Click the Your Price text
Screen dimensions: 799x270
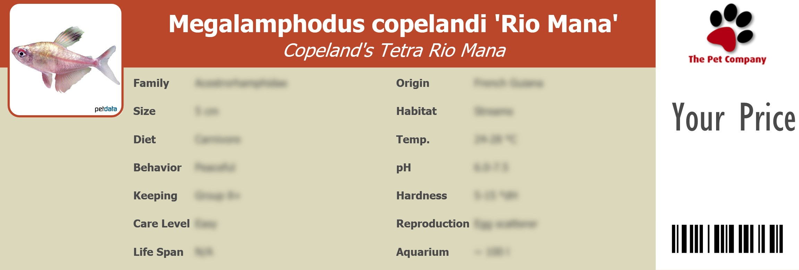tap(733, 118)
